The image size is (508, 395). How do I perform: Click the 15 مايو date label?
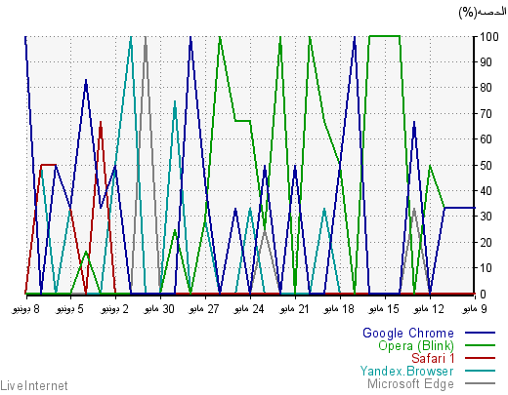click(384, 309)
